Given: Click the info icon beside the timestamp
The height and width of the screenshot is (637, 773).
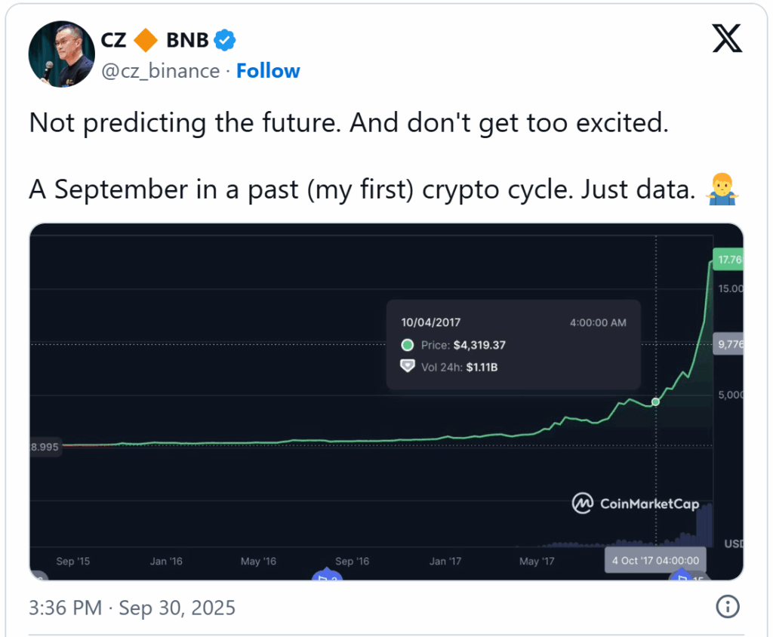Looking at the screenshot, I should coord(726,606).
